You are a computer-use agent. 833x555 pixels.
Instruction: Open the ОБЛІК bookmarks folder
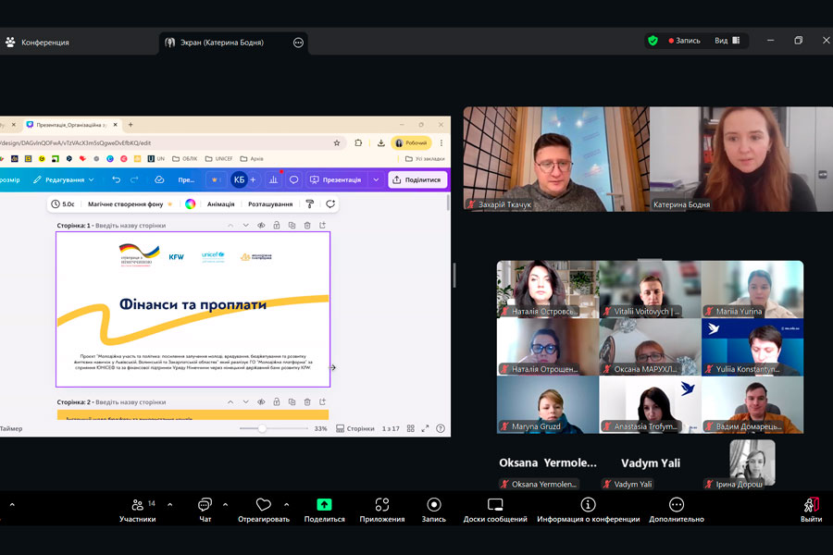coord(185,158)
